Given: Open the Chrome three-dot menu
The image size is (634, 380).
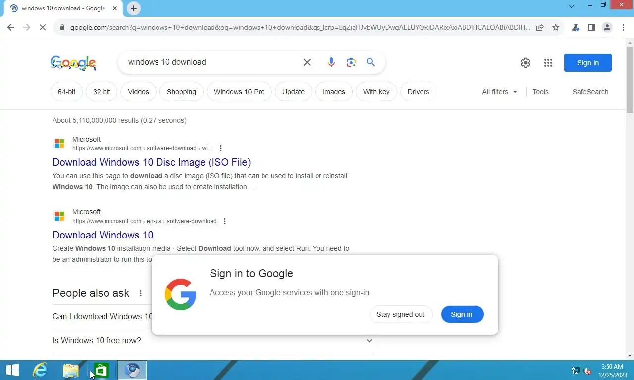Looking at the screenshot, I should [x=623, y=28].
